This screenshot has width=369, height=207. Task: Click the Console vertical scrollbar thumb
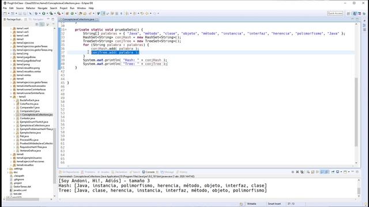click(359, 191)
